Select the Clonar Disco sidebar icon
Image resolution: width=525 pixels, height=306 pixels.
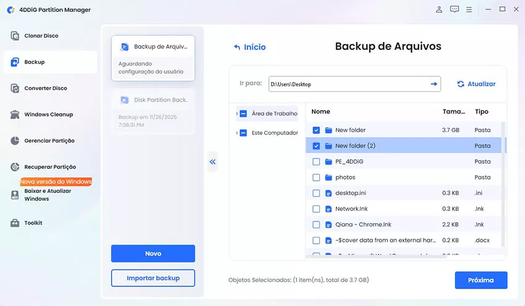[x=15, y=36]
